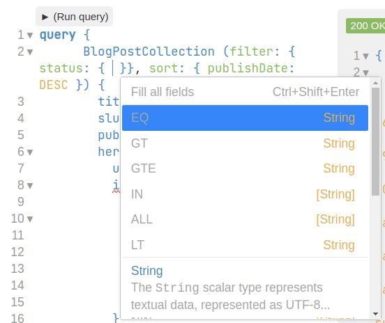This screenshot has height=323, width=385.
Task: Collapse response fold arrow on line 2
Action: (x=365, y=73)
